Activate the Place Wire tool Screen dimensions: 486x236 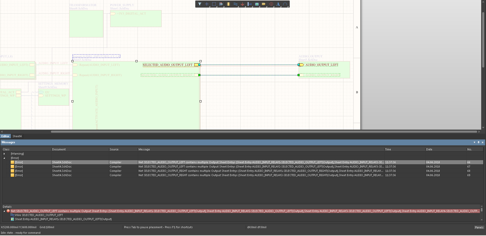236,4
